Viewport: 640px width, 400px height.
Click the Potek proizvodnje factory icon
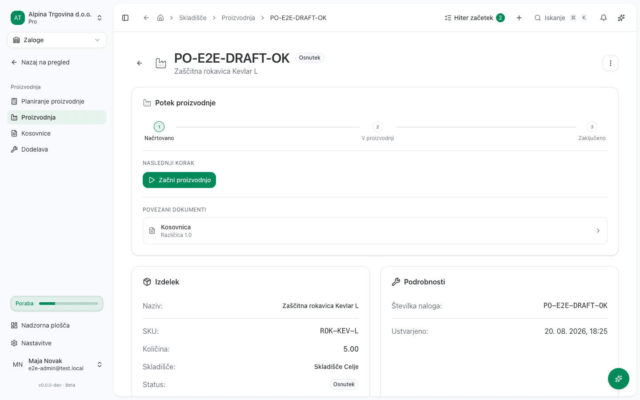(x=147, y=103)
